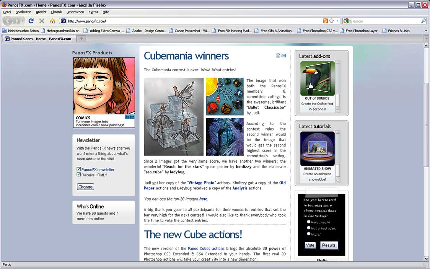Open the Animated Snow snowglobe thumbnail
430x269 pixels.
click(x=318, y=148)
